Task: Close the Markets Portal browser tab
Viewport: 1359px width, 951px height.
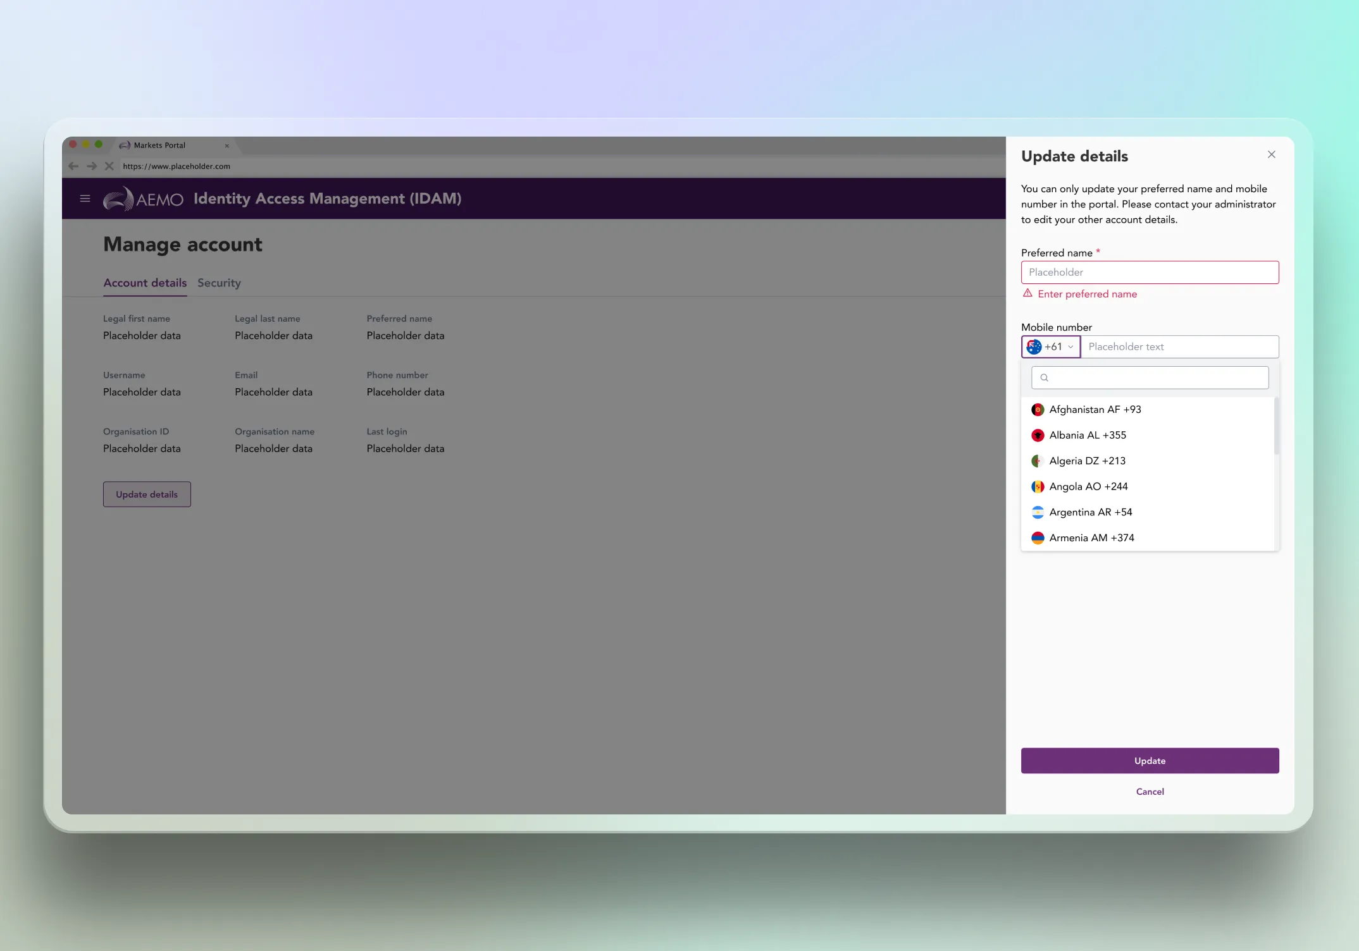Action: click(226, 145)
